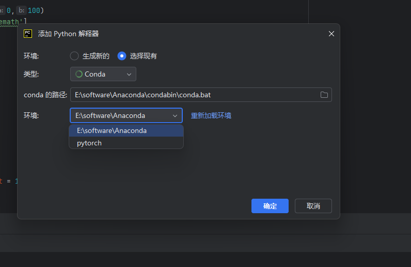411x267 pixels.
Task: Cancel with the 取消 button
Action: tap(313, 206)
